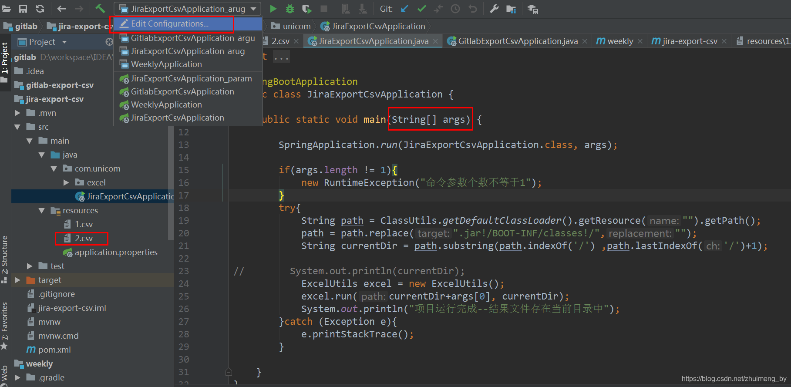791x387 pixels.
Task: Click gitlab breadcrumb in navigation bar
Action: click(20, 27)
